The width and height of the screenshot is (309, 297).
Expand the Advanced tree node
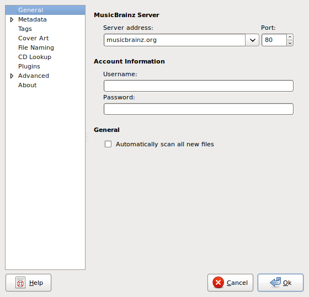coord(12,76)
